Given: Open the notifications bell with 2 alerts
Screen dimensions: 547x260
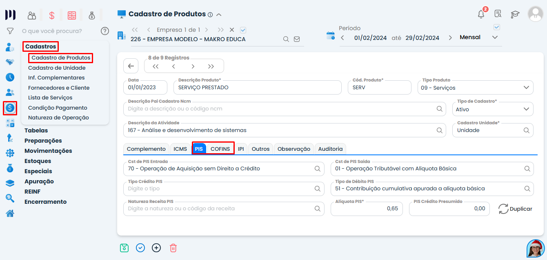Looking at the screenshot, I should (480, 14).
